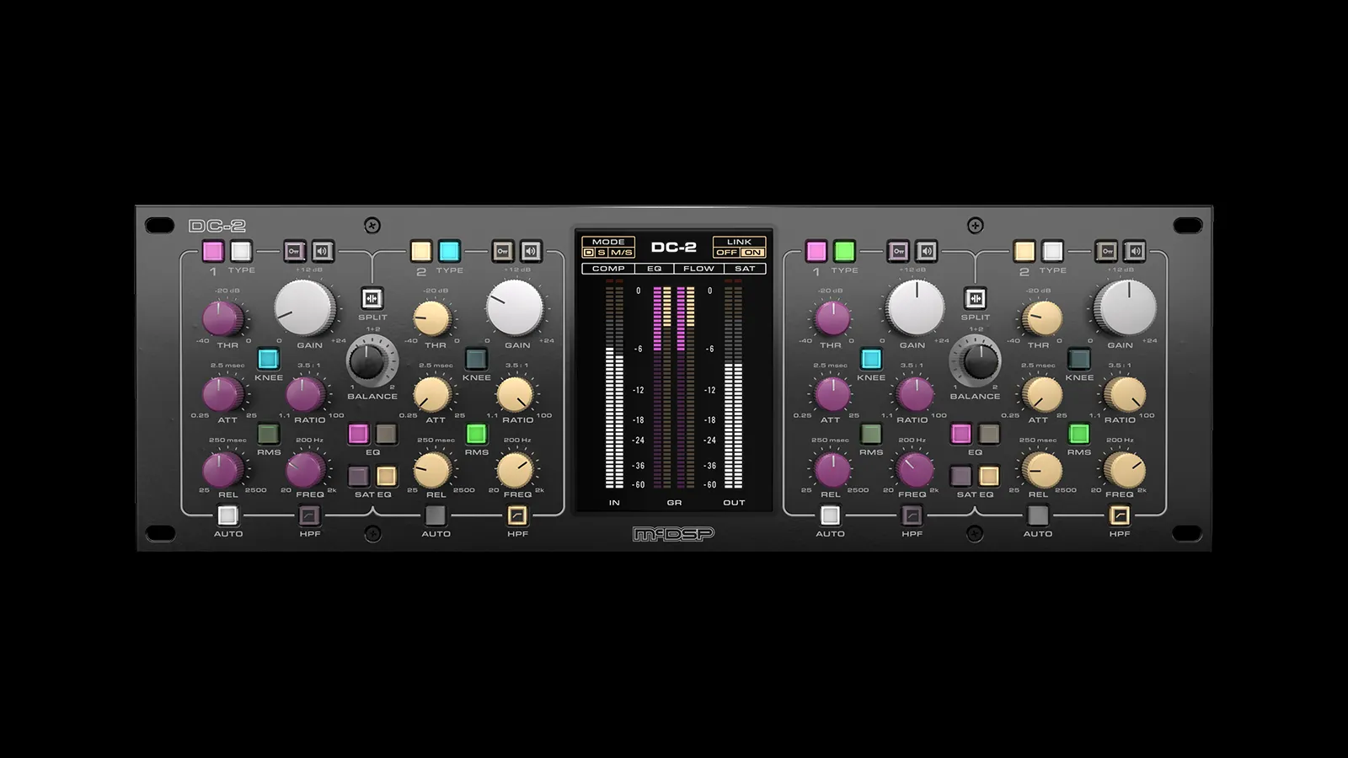Image resolution: width=1348 pixels, height=758 pixels.
Task: Select the cream TYPE button of left unit compressor 2
Action: point(421,251)
